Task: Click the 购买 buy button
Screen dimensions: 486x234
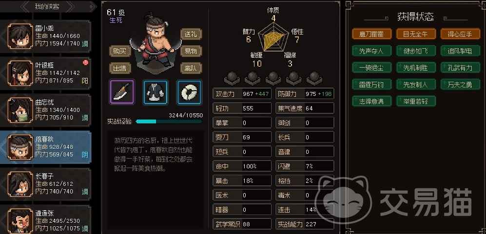Action: [120, 51]
